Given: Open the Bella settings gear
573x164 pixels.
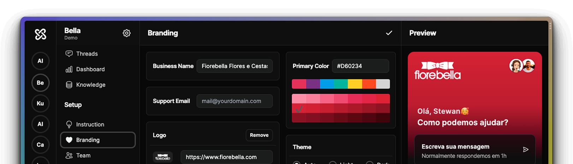Looking at the screenshot, I should (126, 33).
